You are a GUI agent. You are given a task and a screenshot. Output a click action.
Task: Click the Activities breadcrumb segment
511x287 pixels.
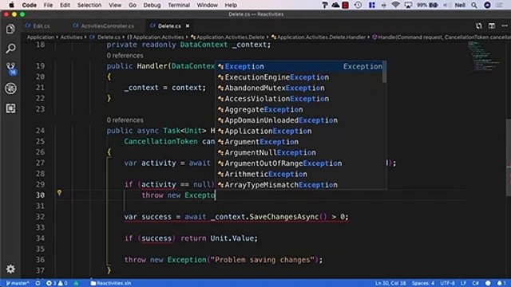pyautogui.click(x=71, y=37)
